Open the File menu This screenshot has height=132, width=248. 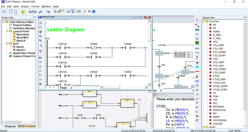(3, 7)
